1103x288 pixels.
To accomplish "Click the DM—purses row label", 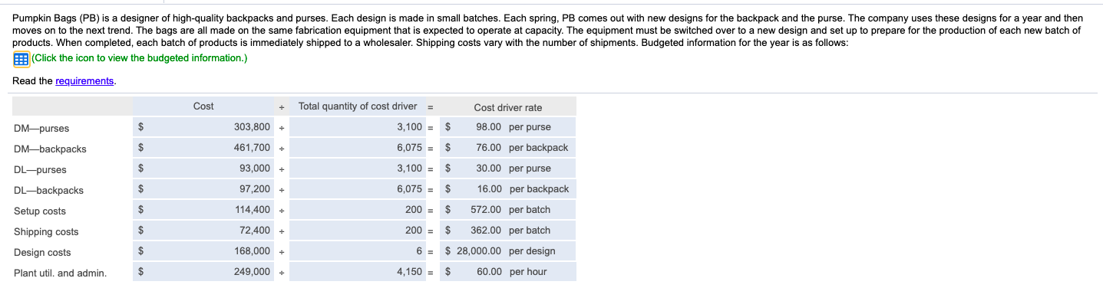I will coord(41,129).
